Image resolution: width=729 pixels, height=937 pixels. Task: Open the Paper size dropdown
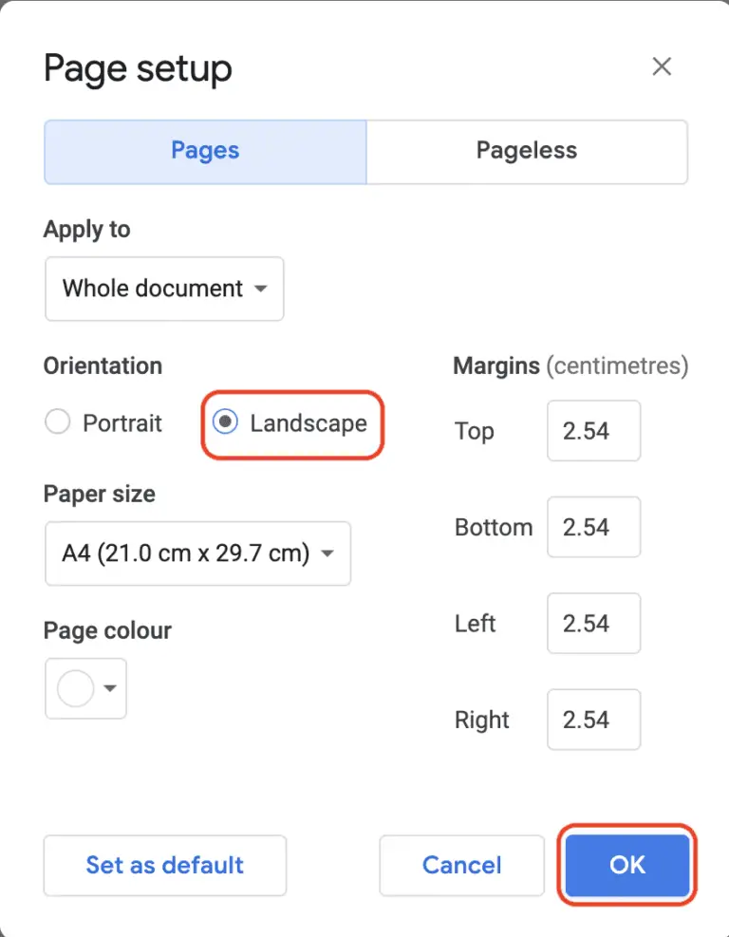[196, 553]
